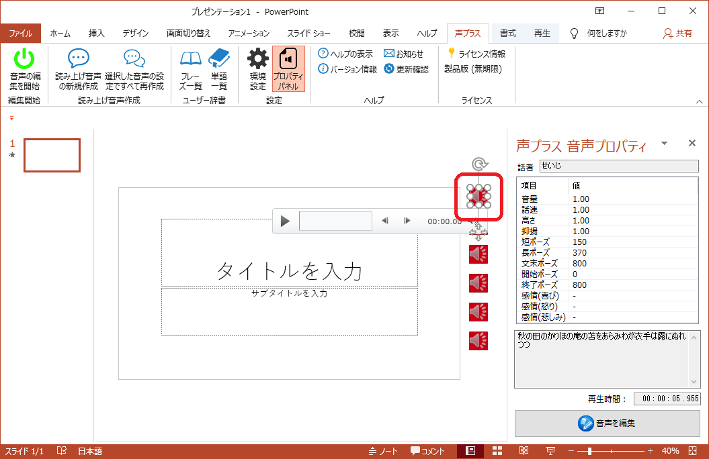The image size is (709, 459).
Task: Select the 話速 property row
Action: (608, 210)
